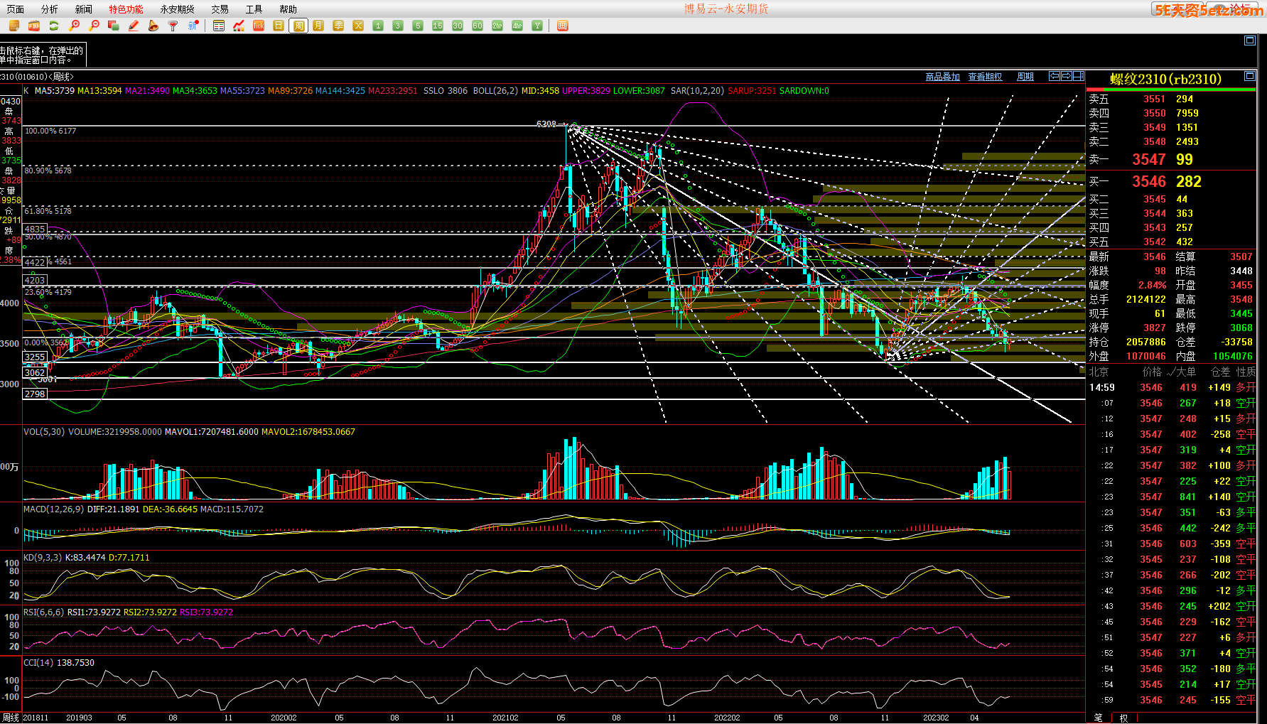The width and height of the screenshot is (1267, 724).
Task: Switch to 4hr period icon
Action: [x=517, y=26]
